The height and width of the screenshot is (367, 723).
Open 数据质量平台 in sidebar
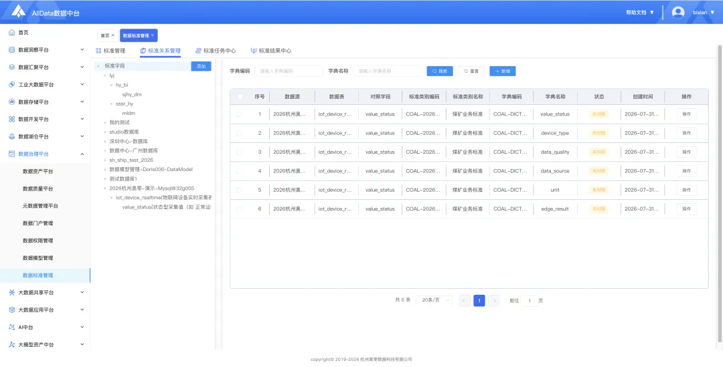click(x=37, y=189)
